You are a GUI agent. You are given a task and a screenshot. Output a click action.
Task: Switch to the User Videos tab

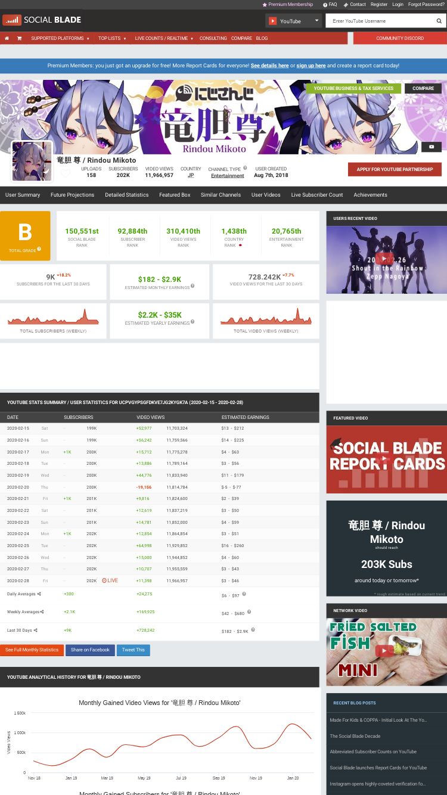point(266,195)
